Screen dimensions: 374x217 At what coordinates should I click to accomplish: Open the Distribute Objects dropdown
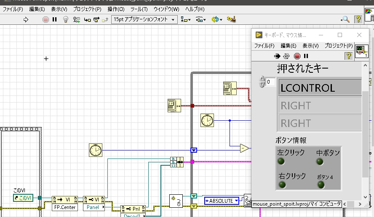point(200,19)
